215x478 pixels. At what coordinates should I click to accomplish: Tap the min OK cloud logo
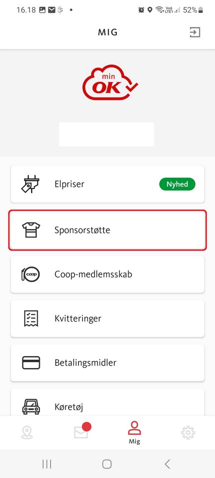[x=110, y=82]
